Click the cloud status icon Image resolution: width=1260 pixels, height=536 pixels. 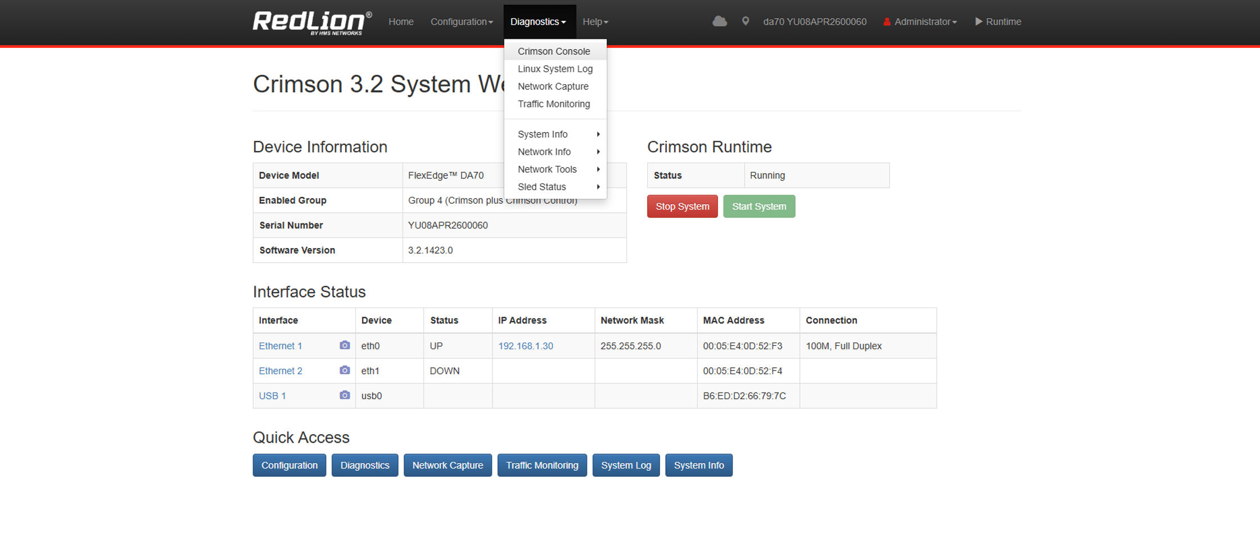coord(720,21)
